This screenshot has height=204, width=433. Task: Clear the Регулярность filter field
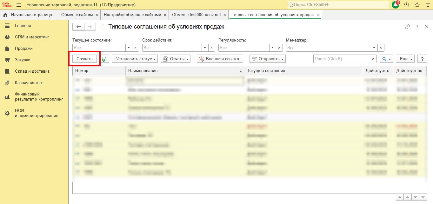[x=279, y=48]
